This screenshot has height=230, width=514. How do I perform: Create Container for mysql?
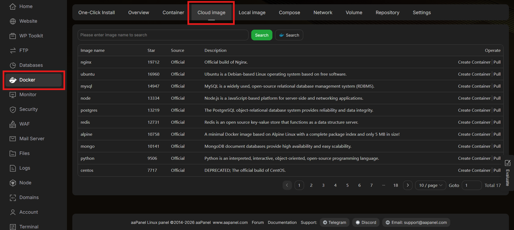(x=474, y=86)
